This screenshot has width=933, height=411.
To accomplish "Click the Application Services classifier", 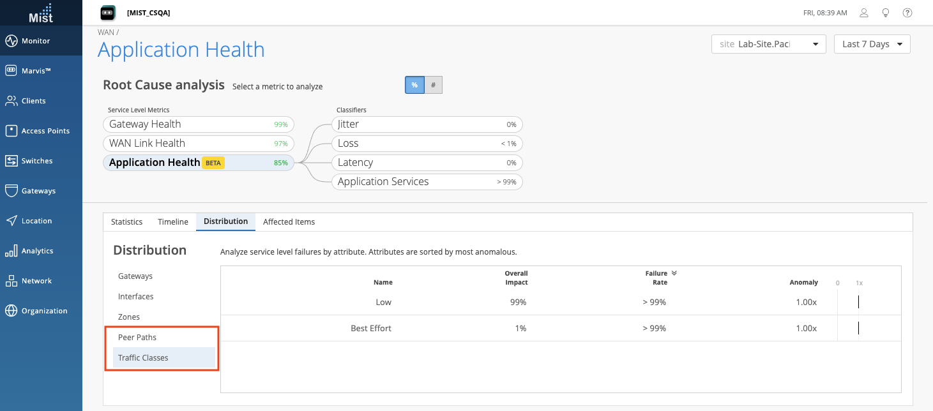I will (427, 182).
